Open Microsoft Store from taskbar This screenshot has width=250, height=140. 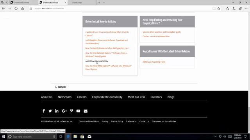click(x=82, y=136)
